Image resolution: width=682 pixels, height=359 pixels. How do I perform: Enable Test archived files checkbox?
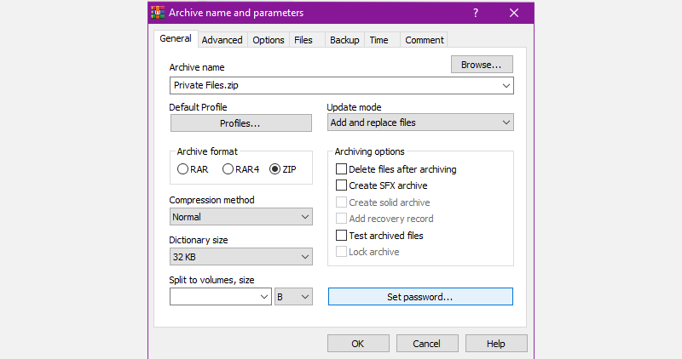coord(342,236)
